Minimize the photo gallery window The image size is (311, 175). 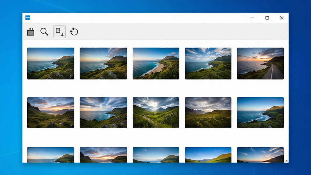tap(252, 18)
